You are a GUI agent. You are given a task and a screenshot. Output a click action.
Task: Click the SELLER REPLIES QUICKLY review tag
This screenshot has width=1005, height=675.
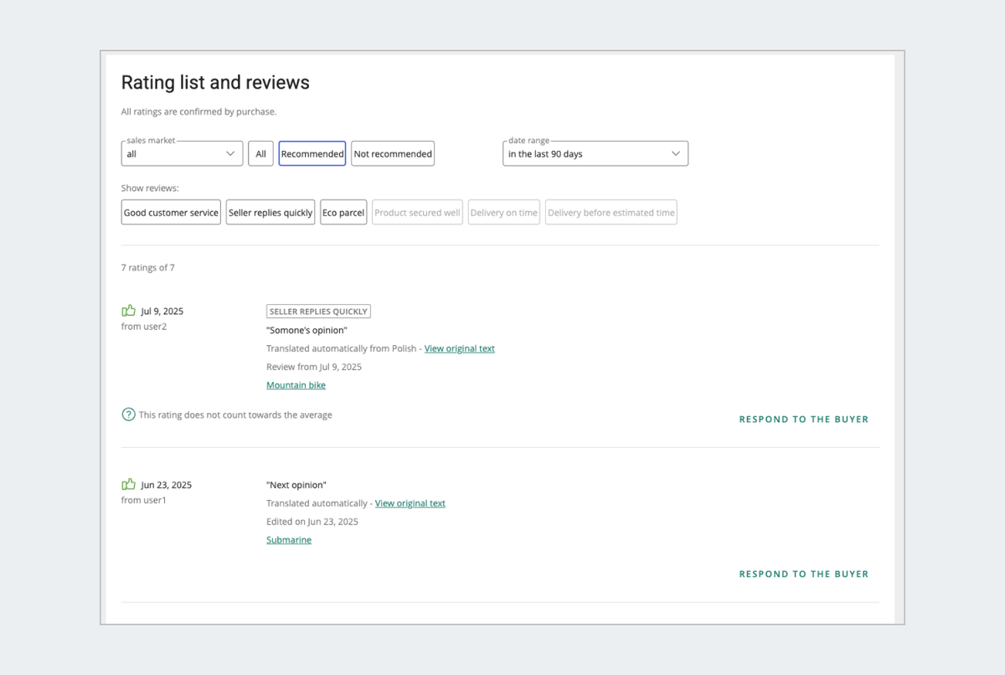(318, 312)
